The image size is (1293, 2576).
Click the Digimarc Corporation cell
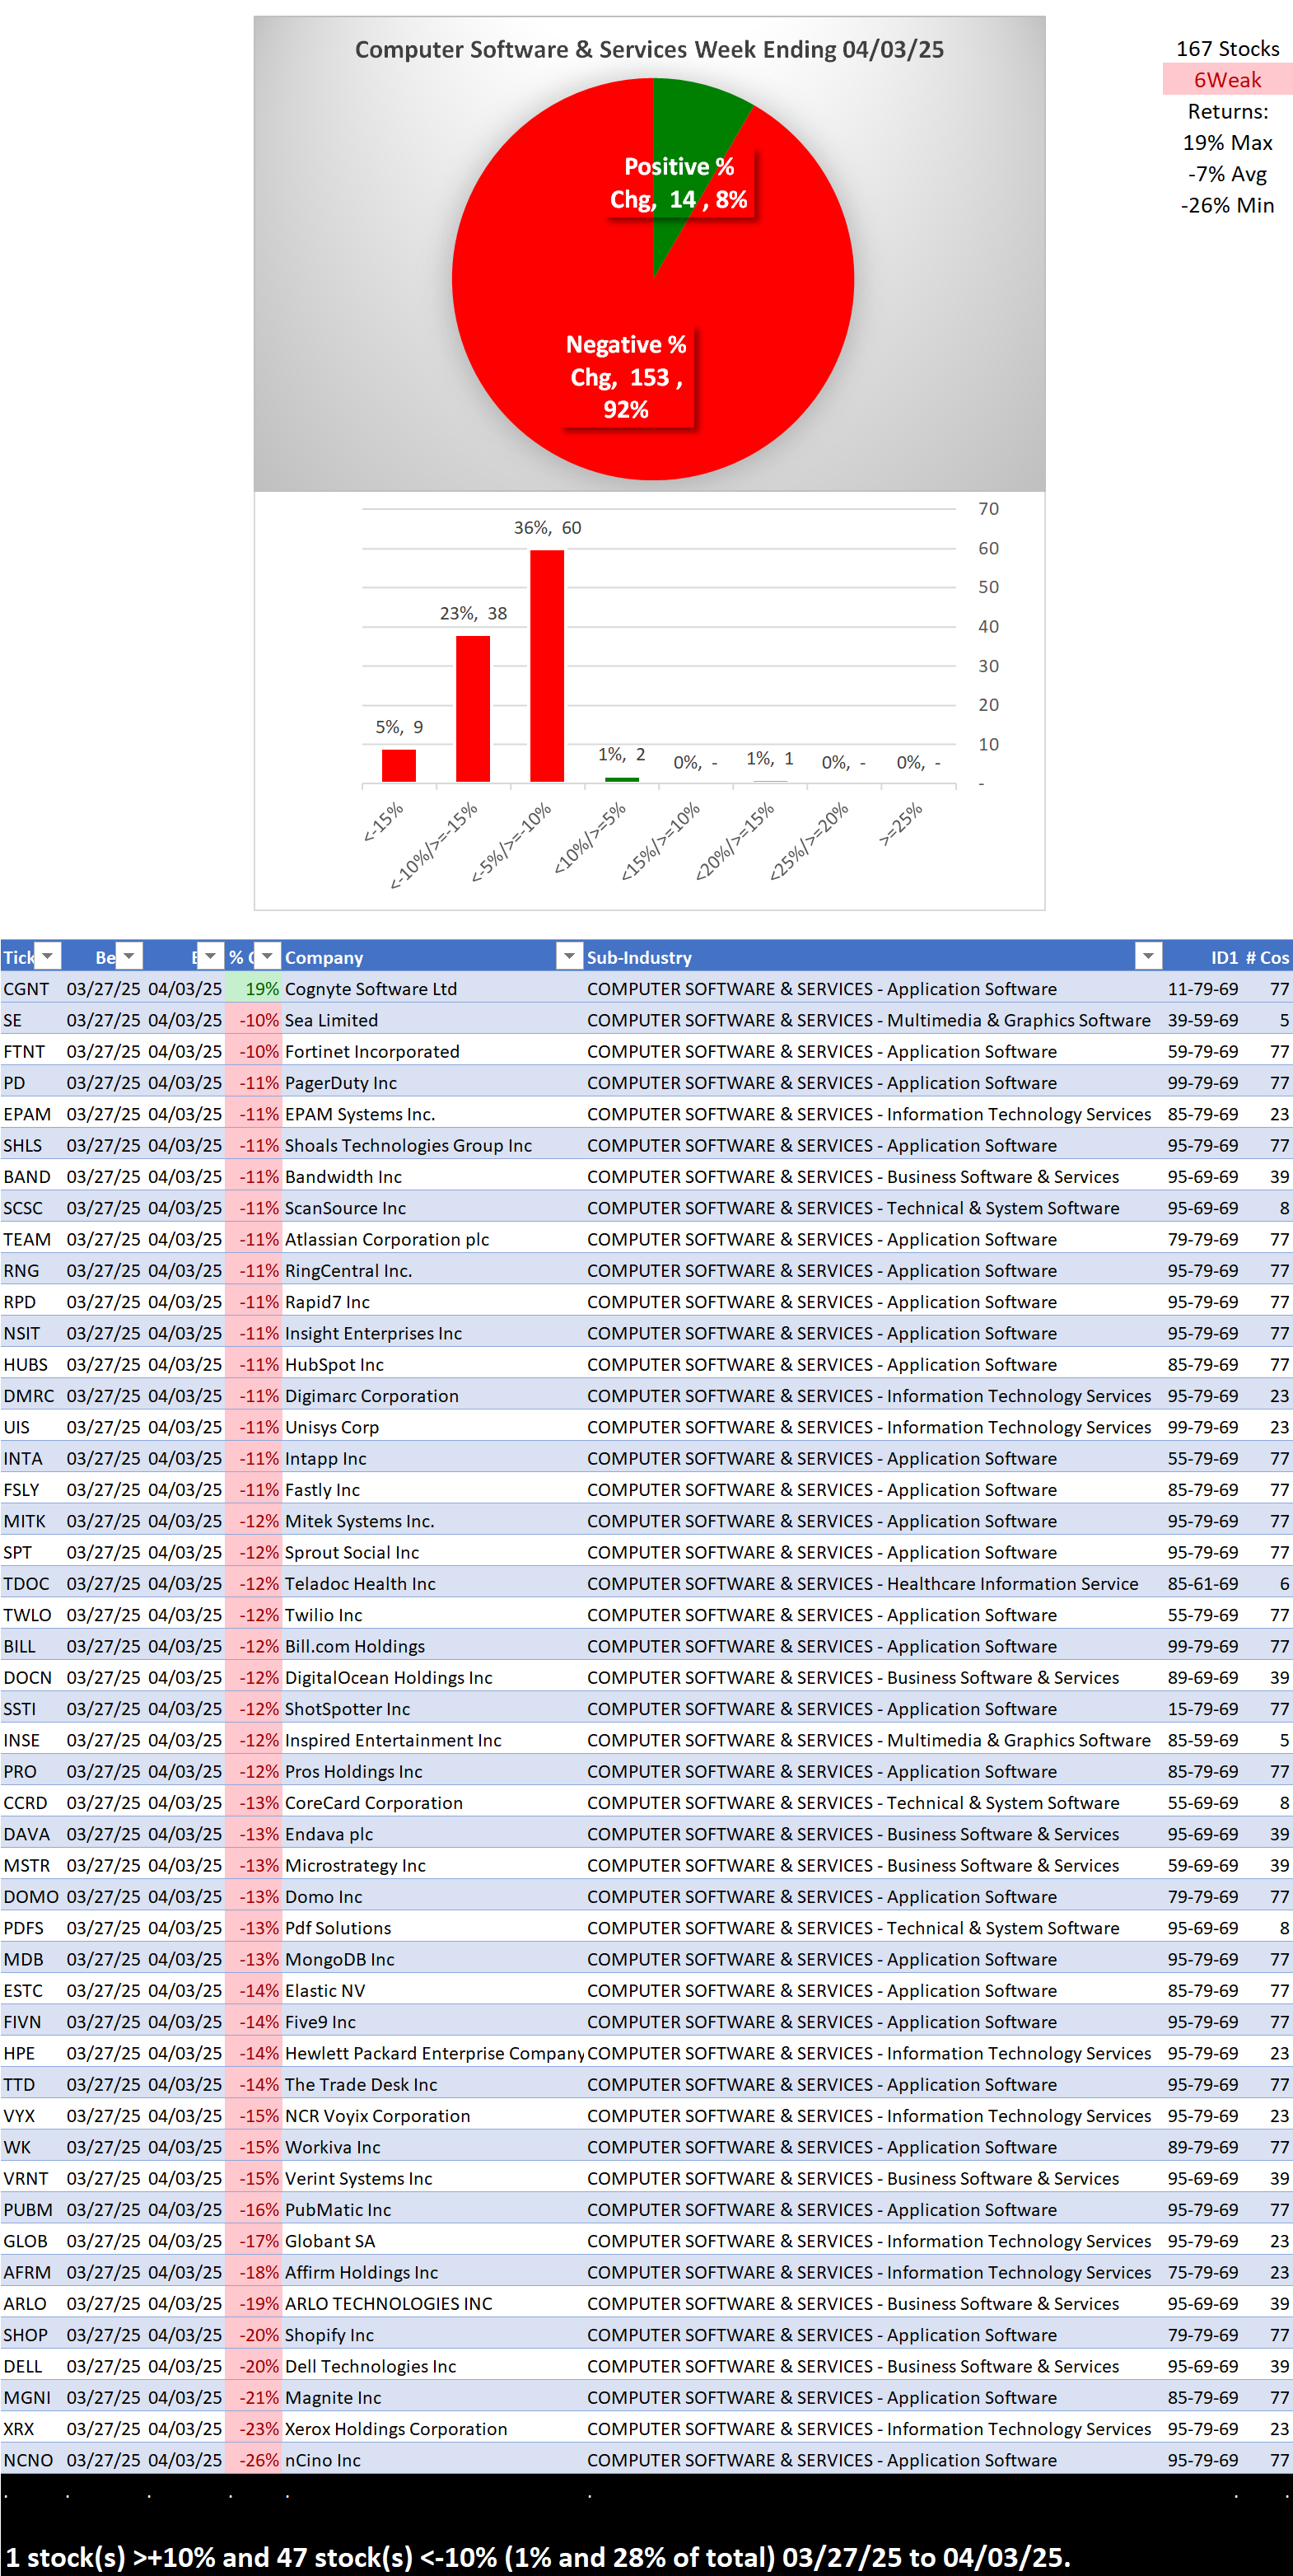[x=432, y=1395]
